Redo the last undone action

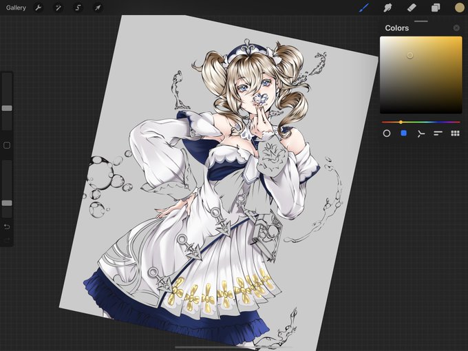(x=7, y=240)
